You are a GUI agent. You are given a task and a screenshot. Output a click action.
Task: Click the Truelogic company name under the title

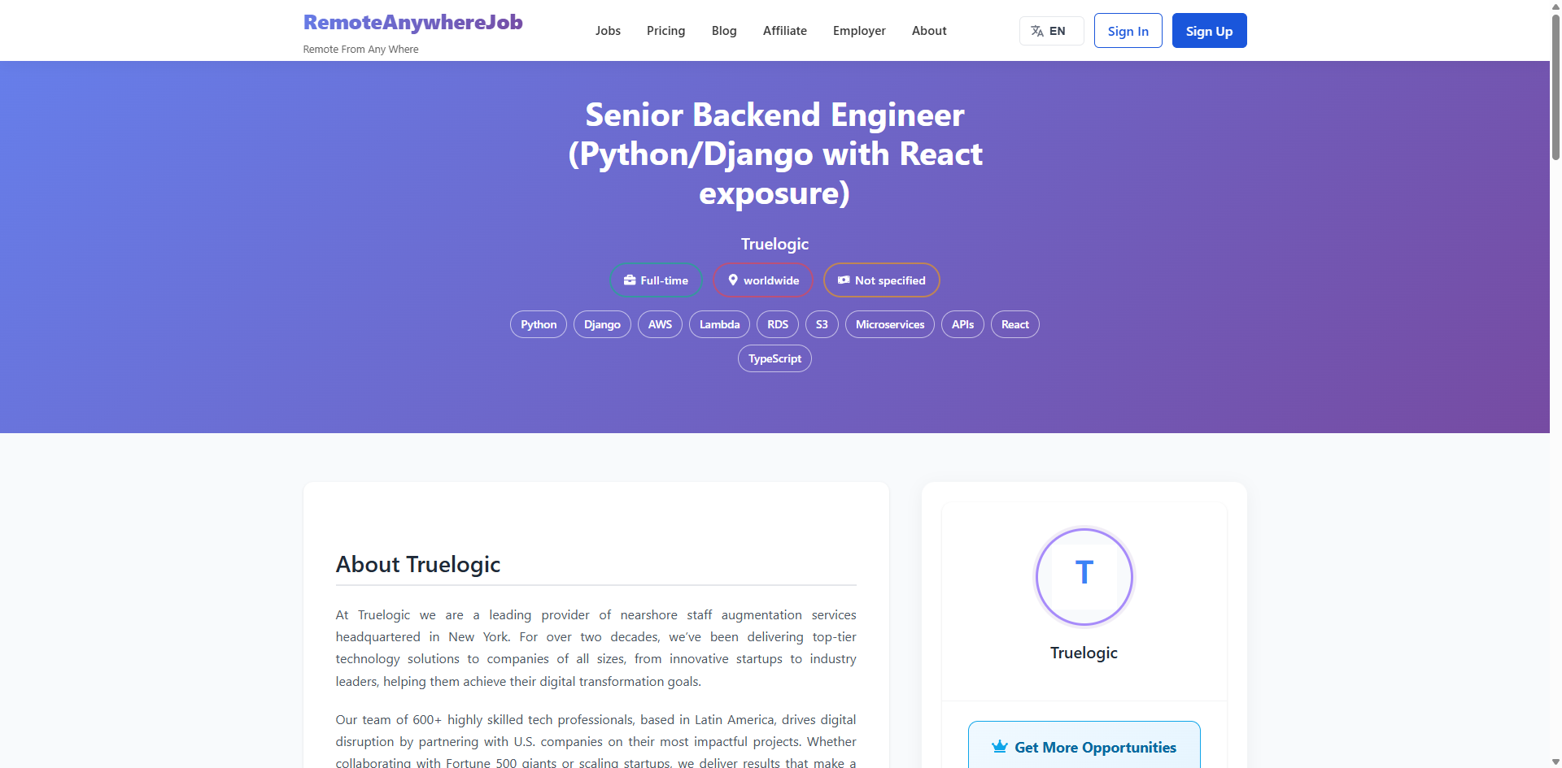[x=774, y=244]
